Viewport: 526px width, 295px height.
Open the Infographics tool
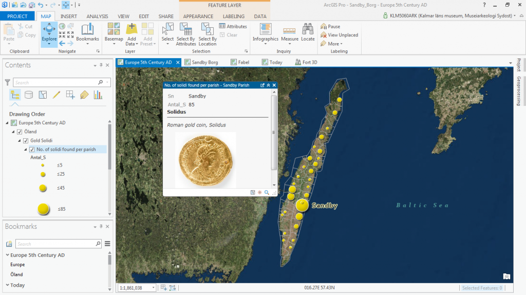pos(266,34)
